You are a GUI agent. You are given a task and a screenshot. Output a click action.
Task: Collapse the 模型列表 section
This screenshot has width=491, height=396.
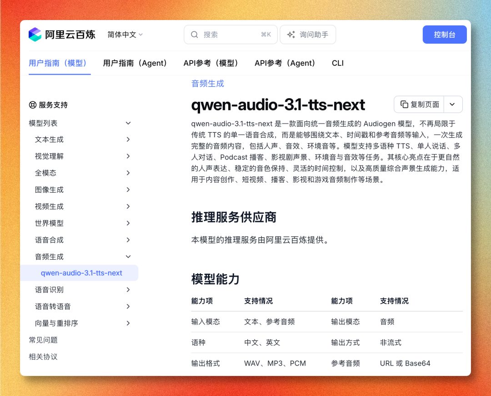pos(128,123)
